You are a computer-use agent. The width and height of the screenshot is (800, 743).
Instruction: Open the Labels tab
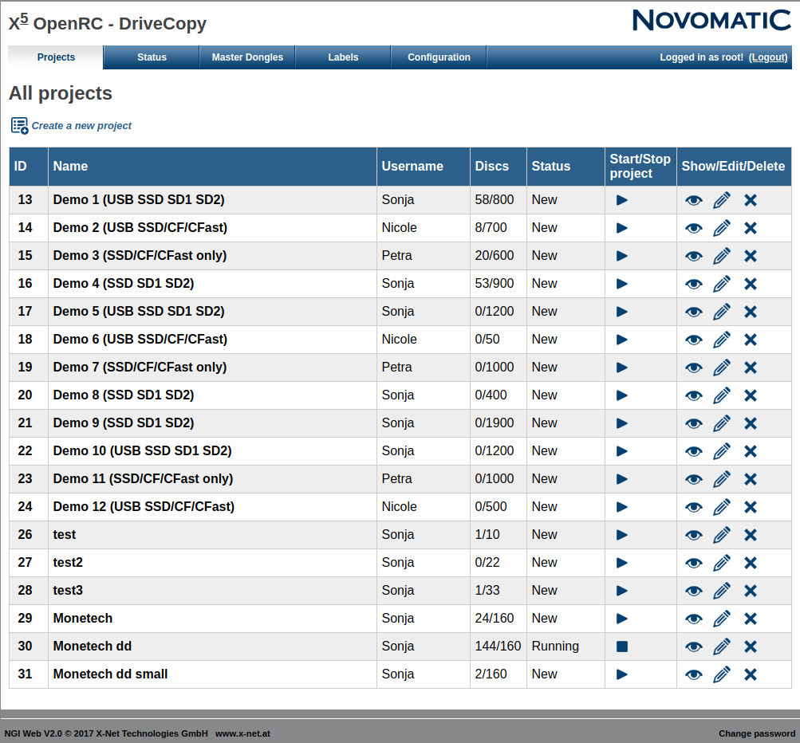click(x=343, y=57)
